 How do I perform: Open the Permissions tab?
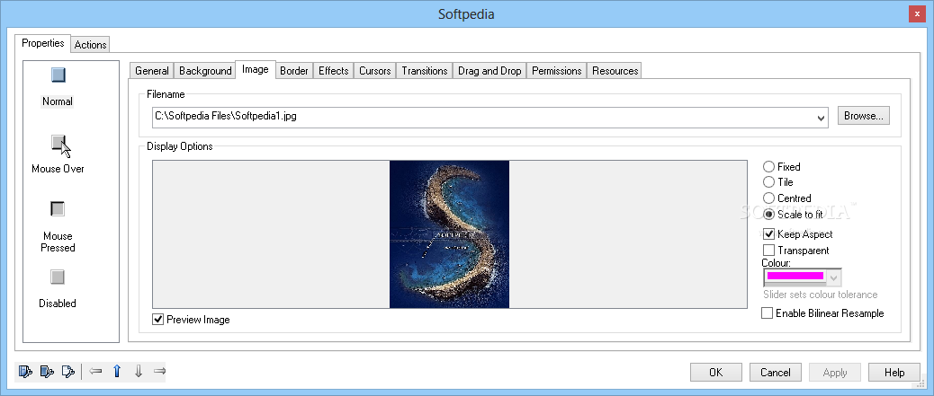tap(556, 71)
